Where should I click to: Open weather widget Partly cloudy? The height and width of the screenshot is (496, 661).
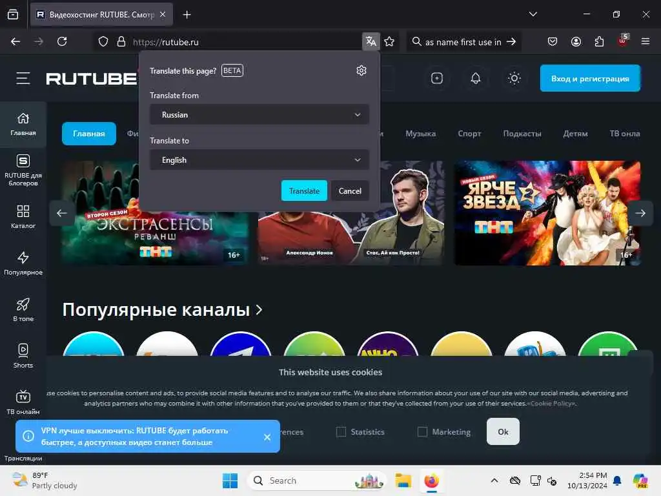45,480
